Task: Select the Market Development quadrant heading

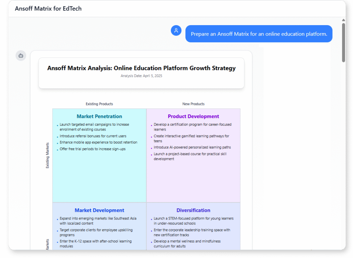Action: pyautogui.click(x=99, y=210)
